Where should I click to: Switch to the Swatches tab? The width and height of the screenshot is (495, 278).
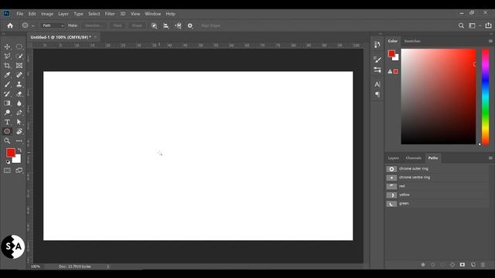click(x=412, y=41)
